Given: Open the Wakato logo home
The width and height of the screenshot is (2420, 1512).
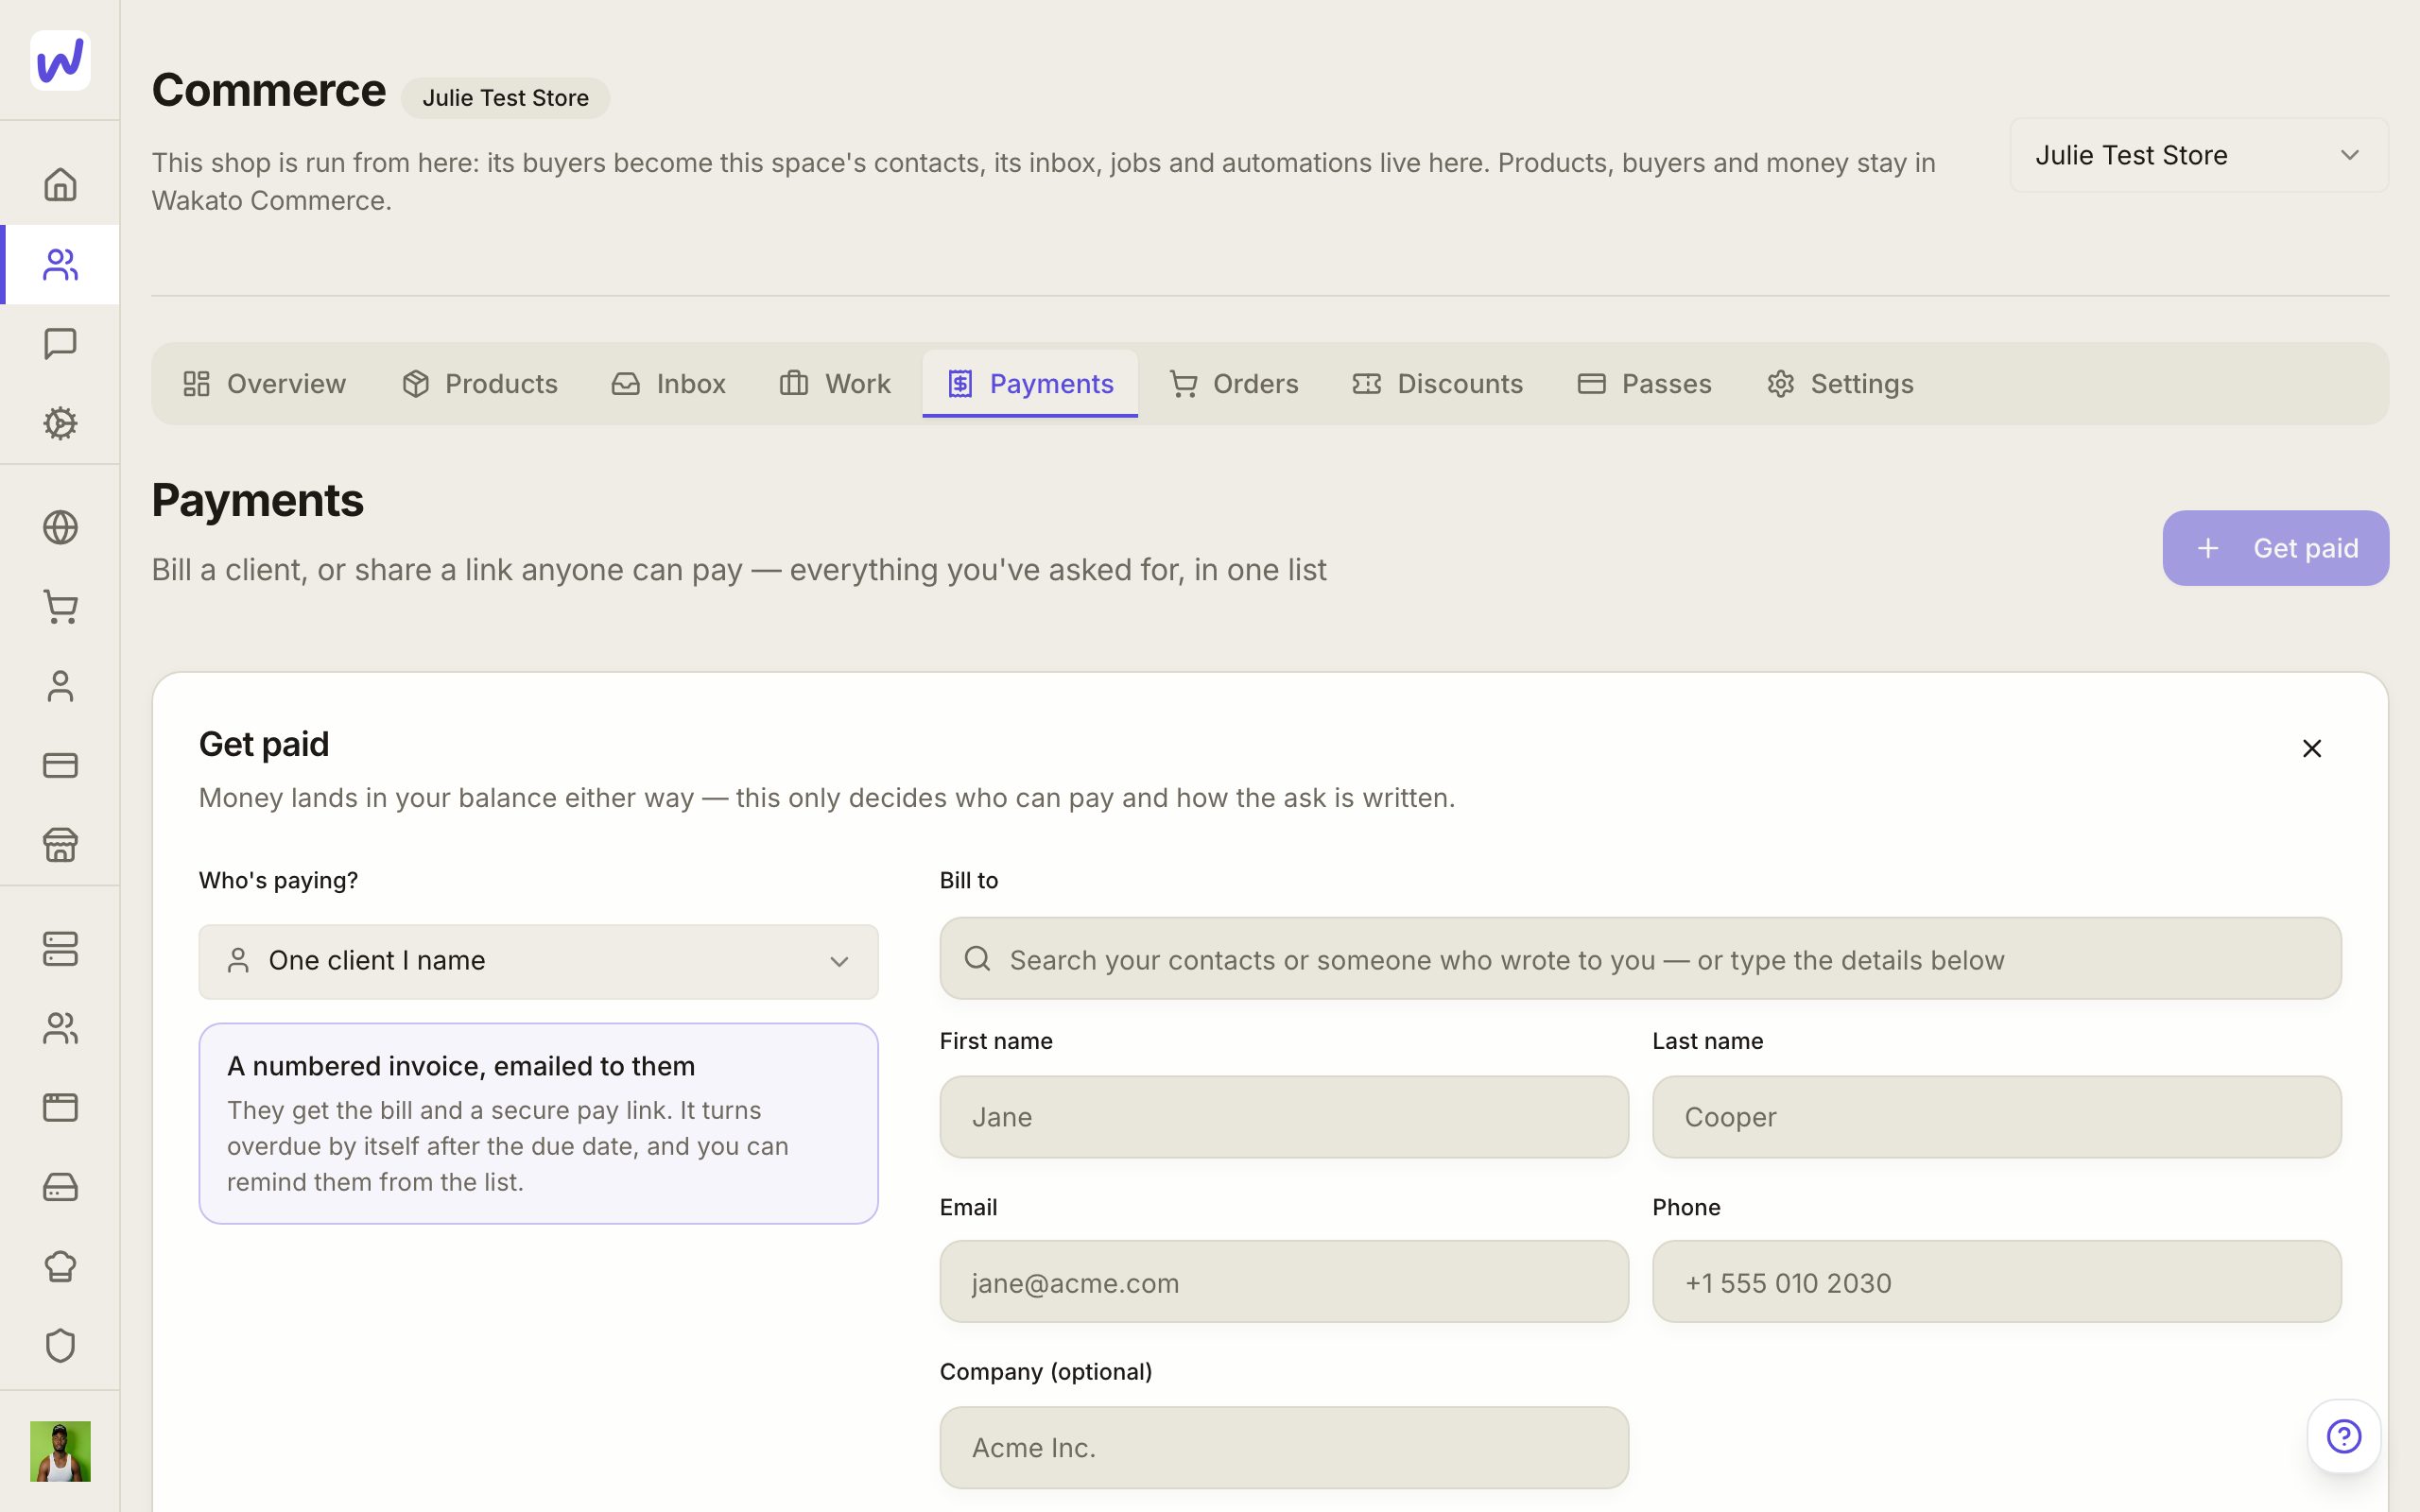Looking at the screenshot, I should pos(60,60).
